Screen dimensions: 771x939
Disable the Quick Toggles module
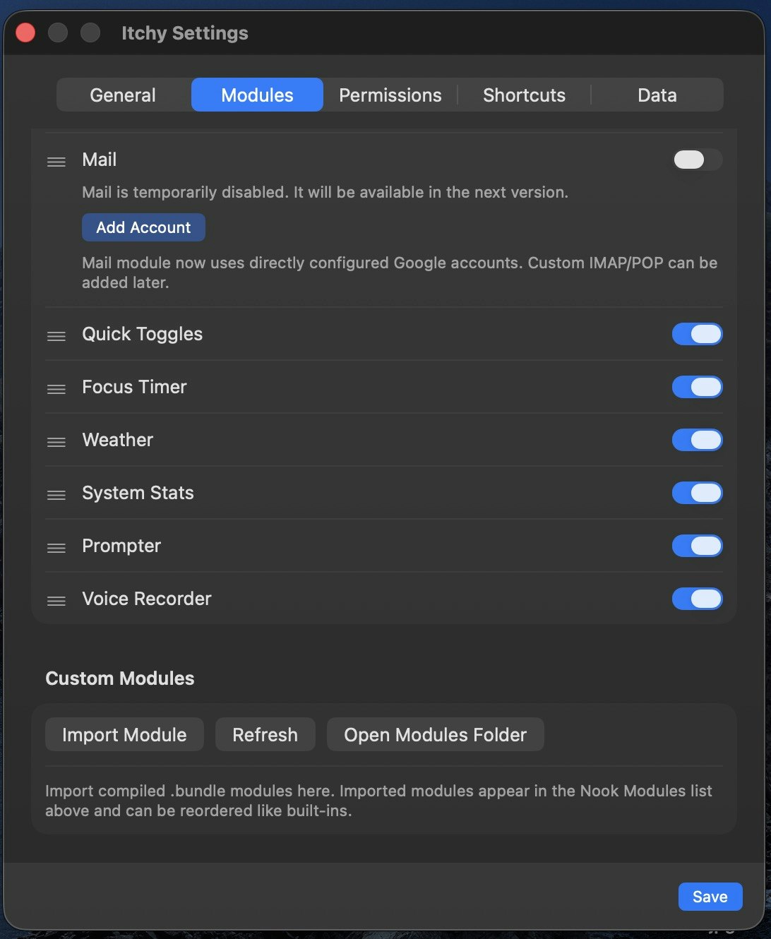tap(698, 334)
